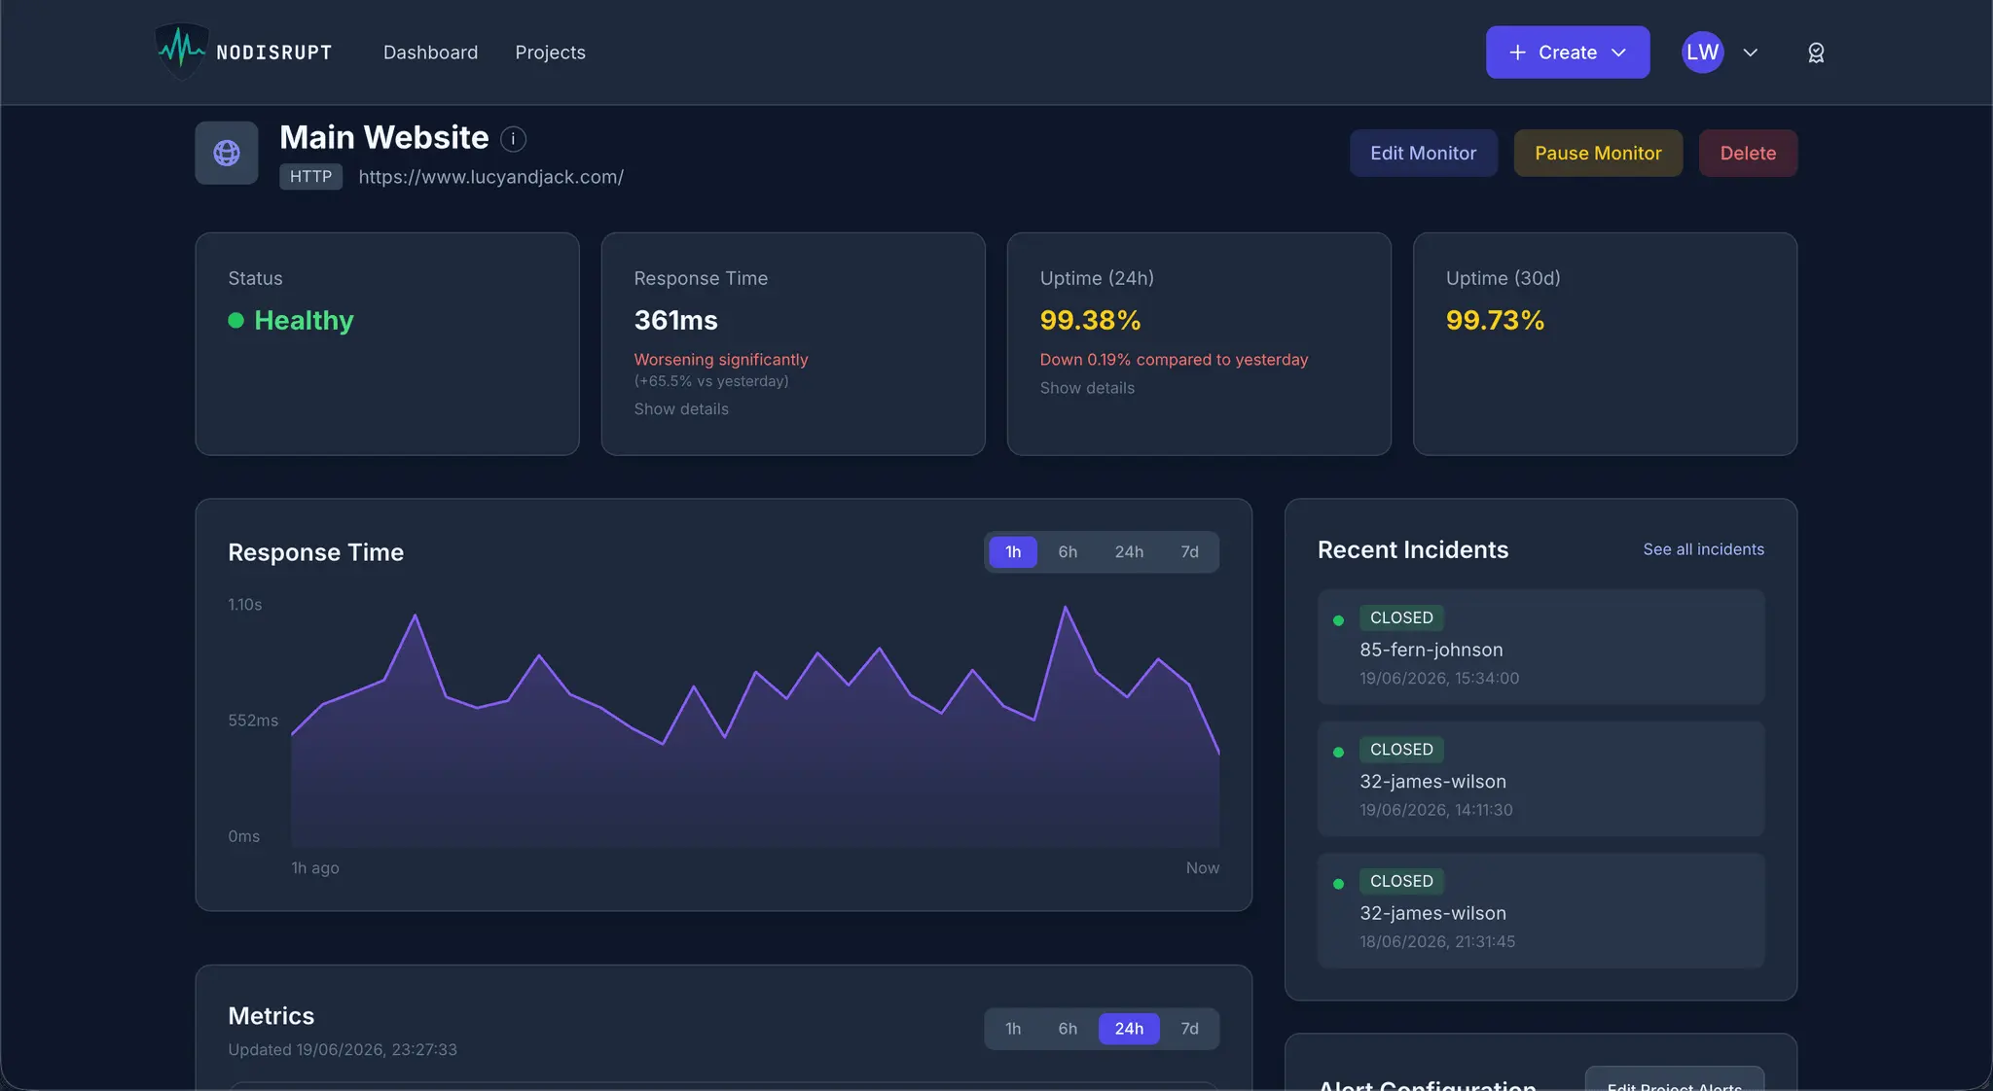Click the Updated 19/06/2026, 23:27:33 timestamp
The image size is (1993, 1091).
click(x=343, y=1050)
